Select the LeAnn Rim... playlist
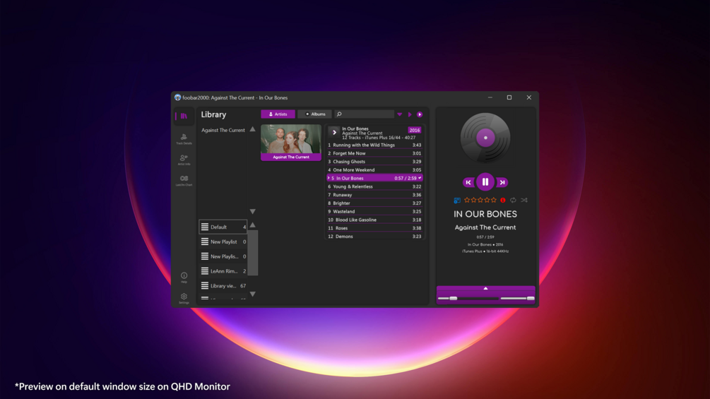 coord(223,271)
